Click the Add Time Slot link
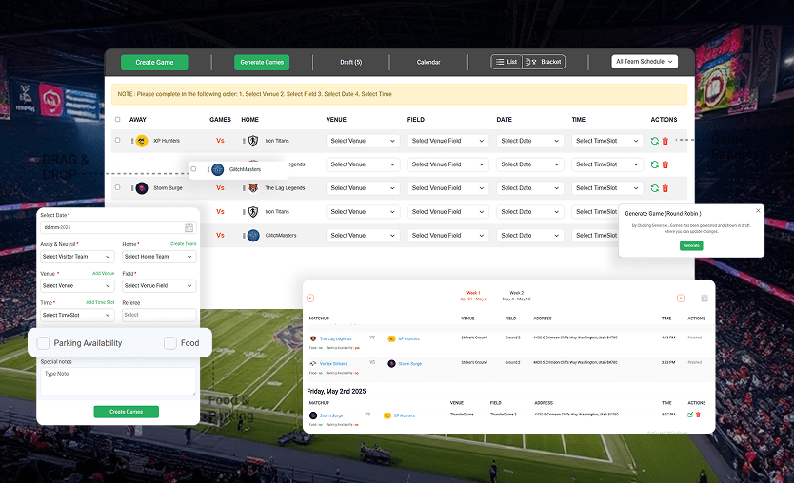This screenshot has width=794, height=483. (100, 302)
